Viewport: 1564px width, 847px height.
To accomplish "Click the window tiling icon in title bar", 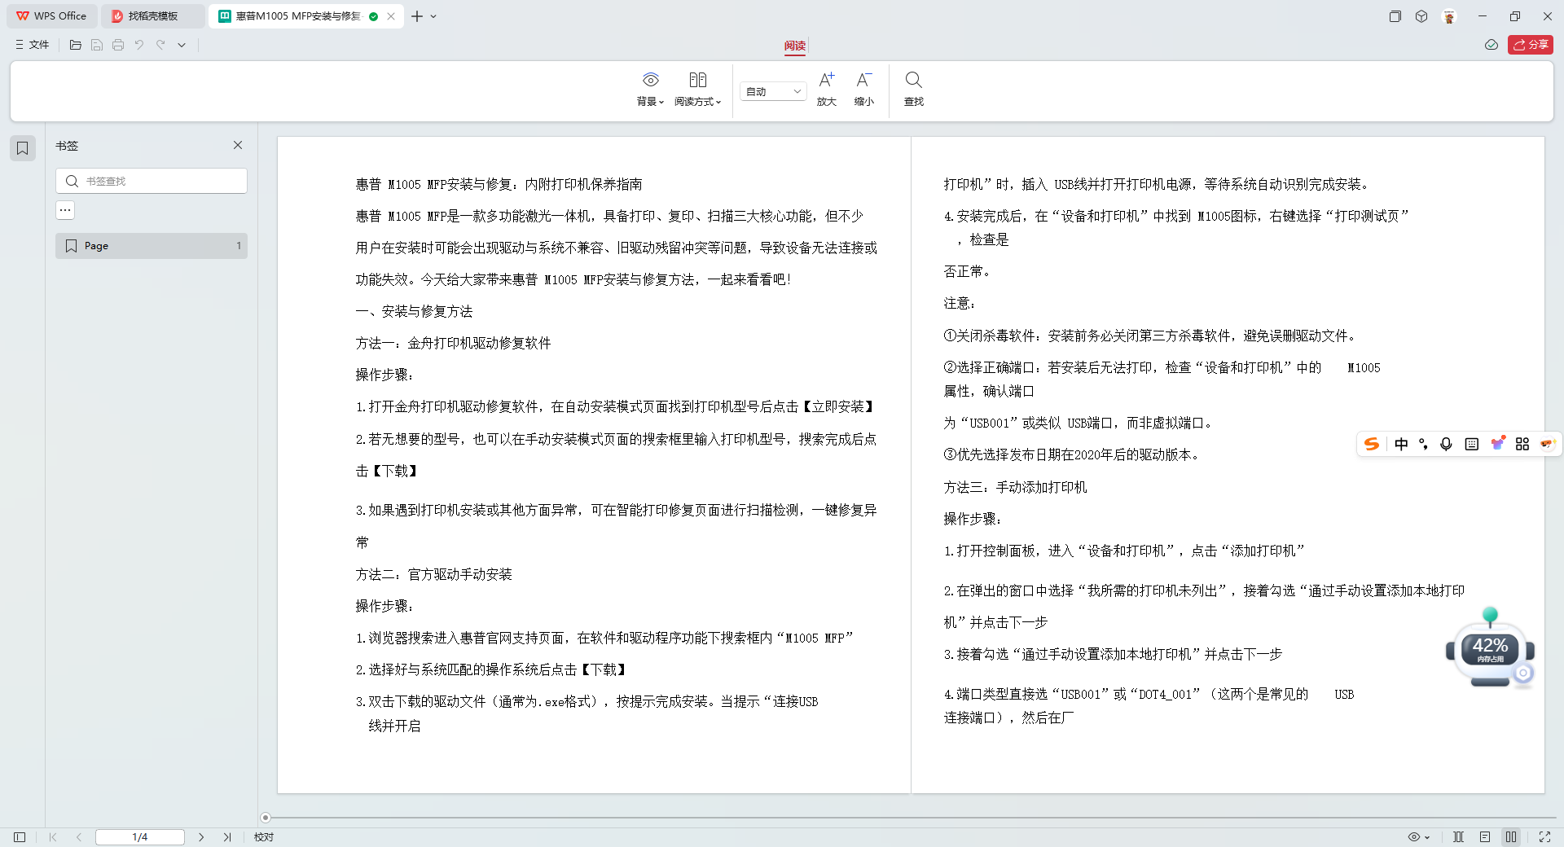I will pos(1395,16).
